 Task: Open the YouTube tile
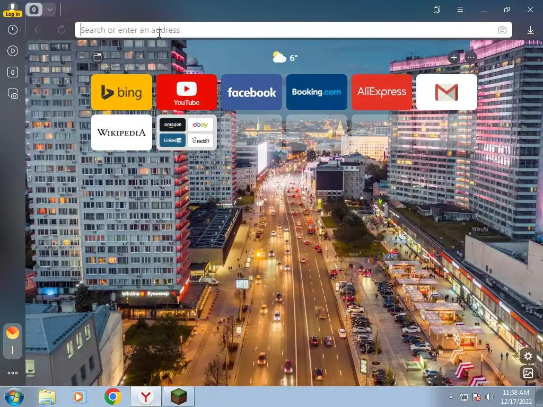coord(186,92)
